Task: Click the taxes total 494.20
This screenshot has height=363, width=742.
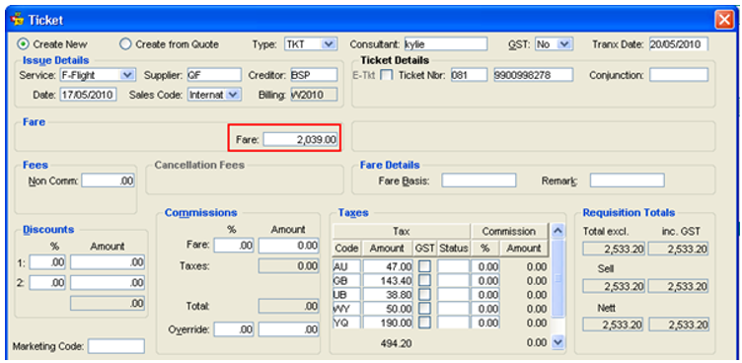Action: pyautogui.click(x=396, y=343)
